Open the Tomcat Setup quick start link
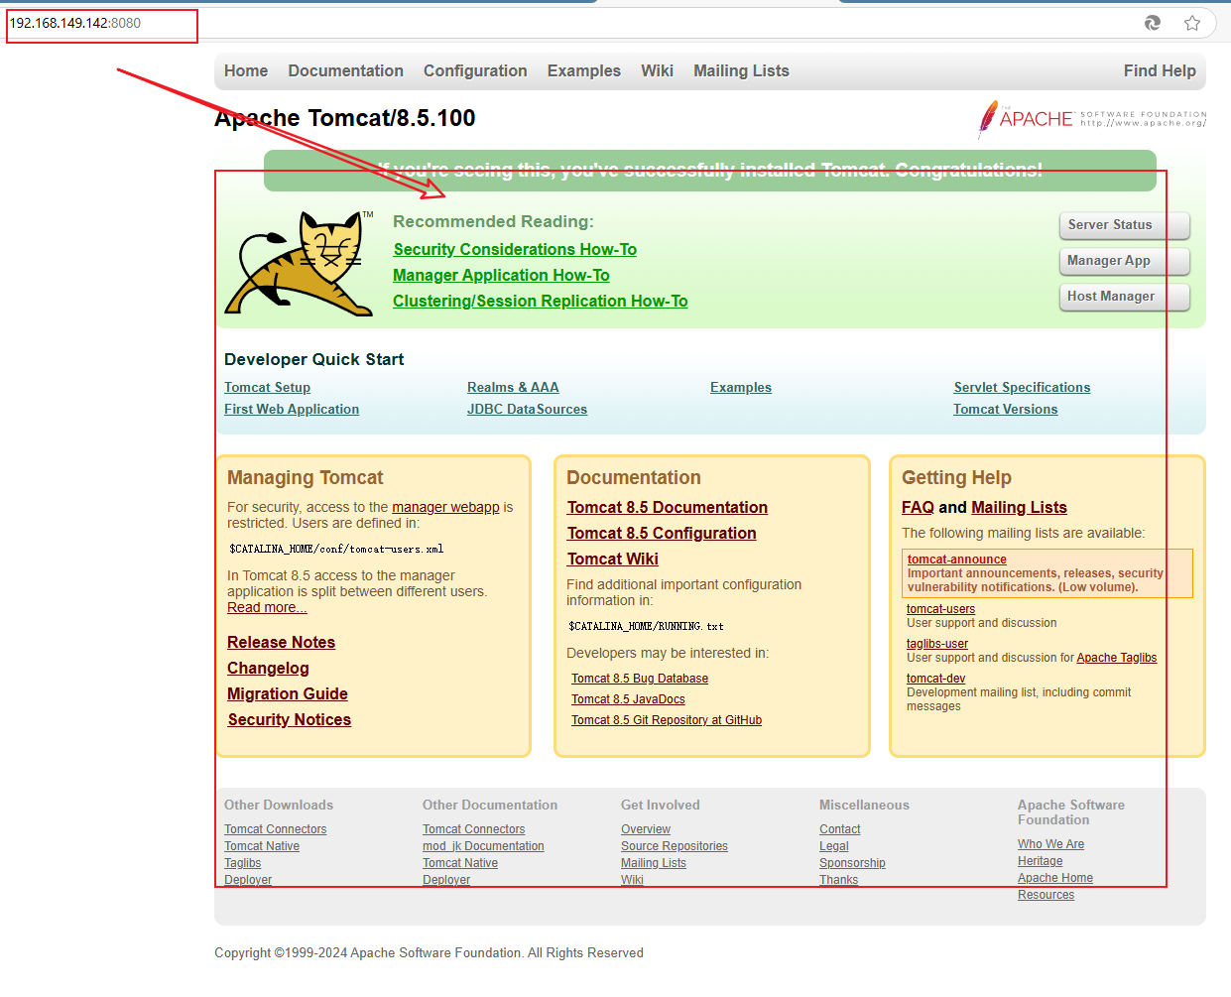The height and width of the screenshot is (997, 1231). (x=267, y=387)
